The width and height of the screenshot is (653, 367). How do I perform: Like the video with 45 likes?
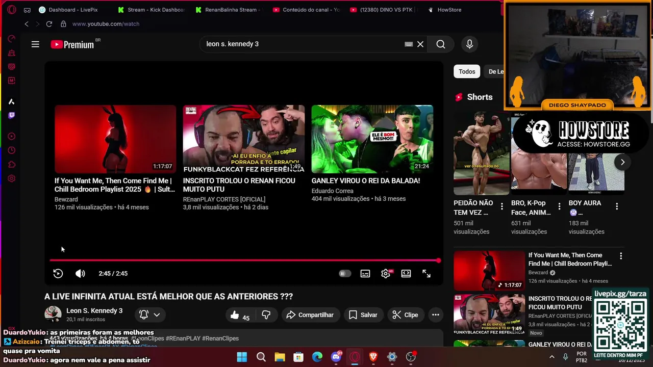(x=240, y=315)
